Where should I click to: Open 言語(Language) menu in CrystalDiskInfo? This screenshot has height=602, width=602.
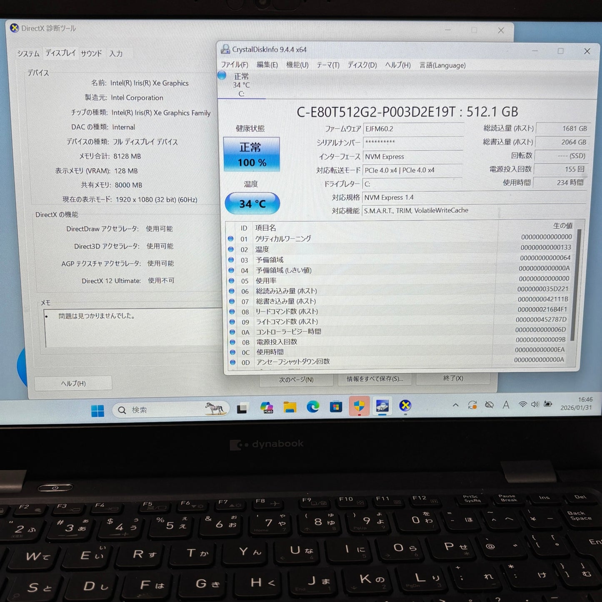(442, 65)
